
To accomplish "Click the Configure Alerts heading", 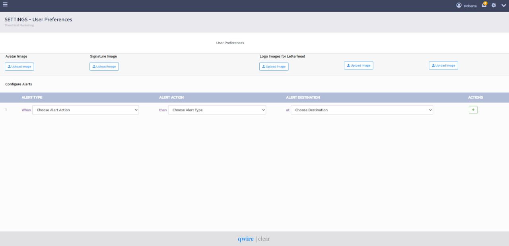I will click(19, 84).
